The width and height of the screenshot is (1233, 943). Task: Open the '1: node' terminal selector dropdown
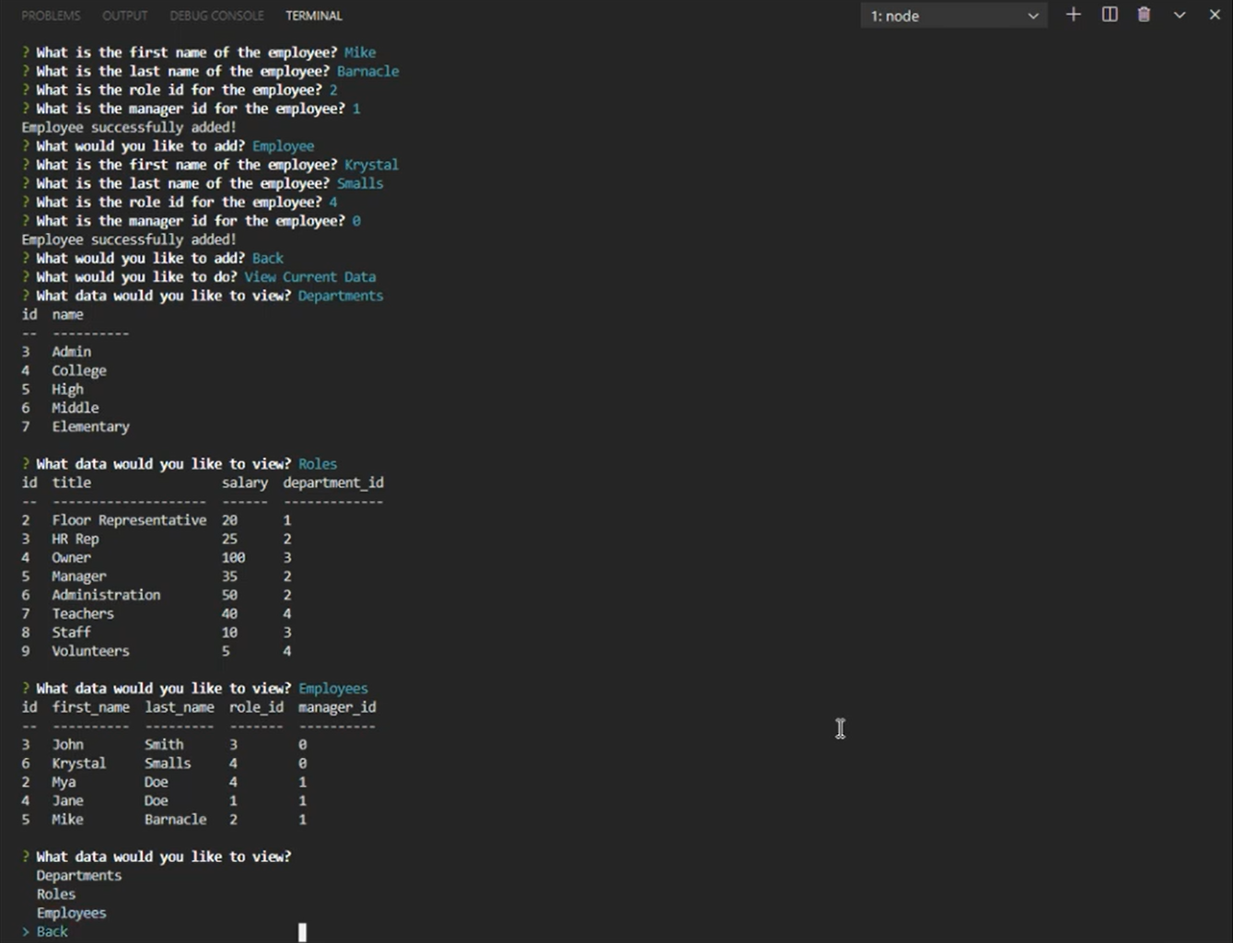(954, 16)
